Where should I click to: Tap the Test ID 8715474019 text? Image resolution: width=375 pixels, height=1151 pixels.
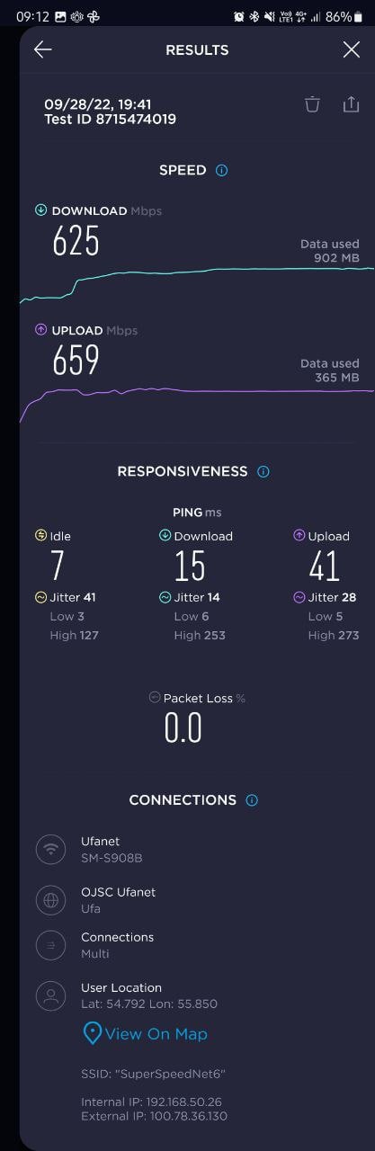point(110,119)
